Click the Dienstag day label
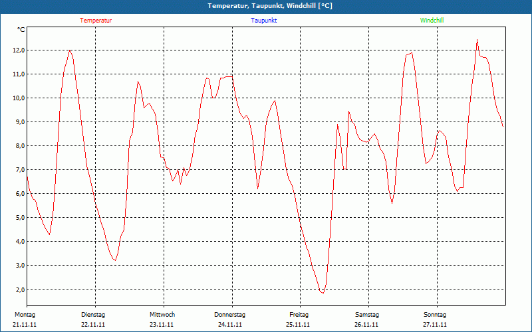The width and height of the screenshot is (532, 332). pyautogui.click(x=93, y=315)
